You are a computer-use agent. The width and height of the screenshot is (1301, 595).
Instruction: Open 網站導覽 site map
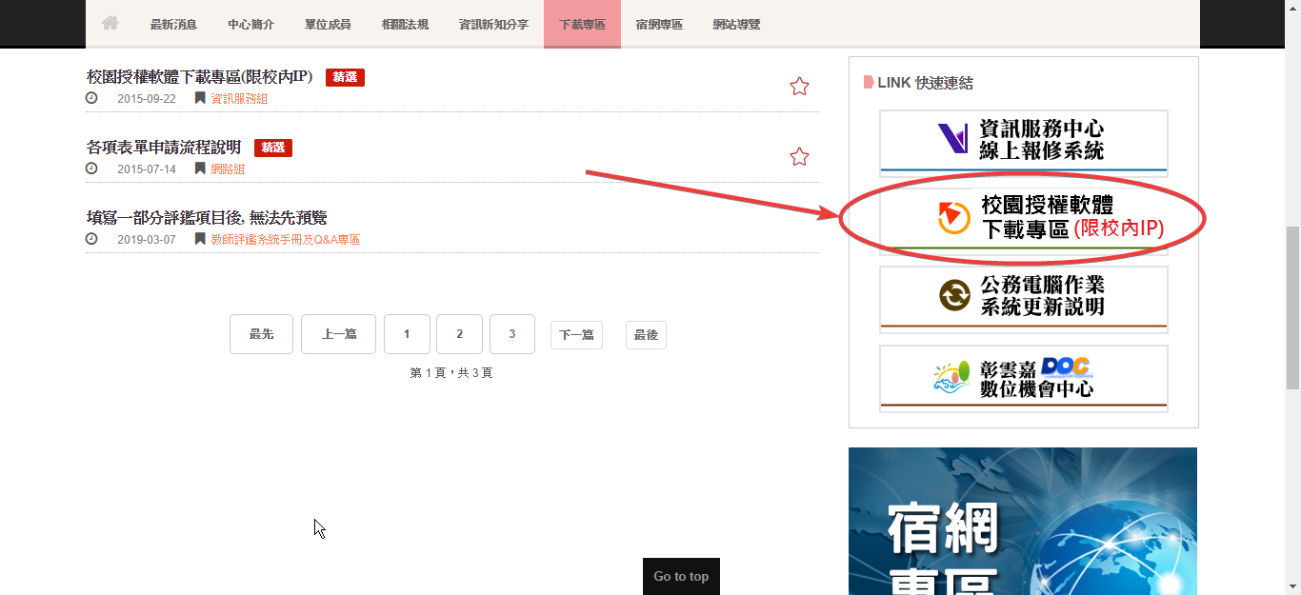pos(736,24)
